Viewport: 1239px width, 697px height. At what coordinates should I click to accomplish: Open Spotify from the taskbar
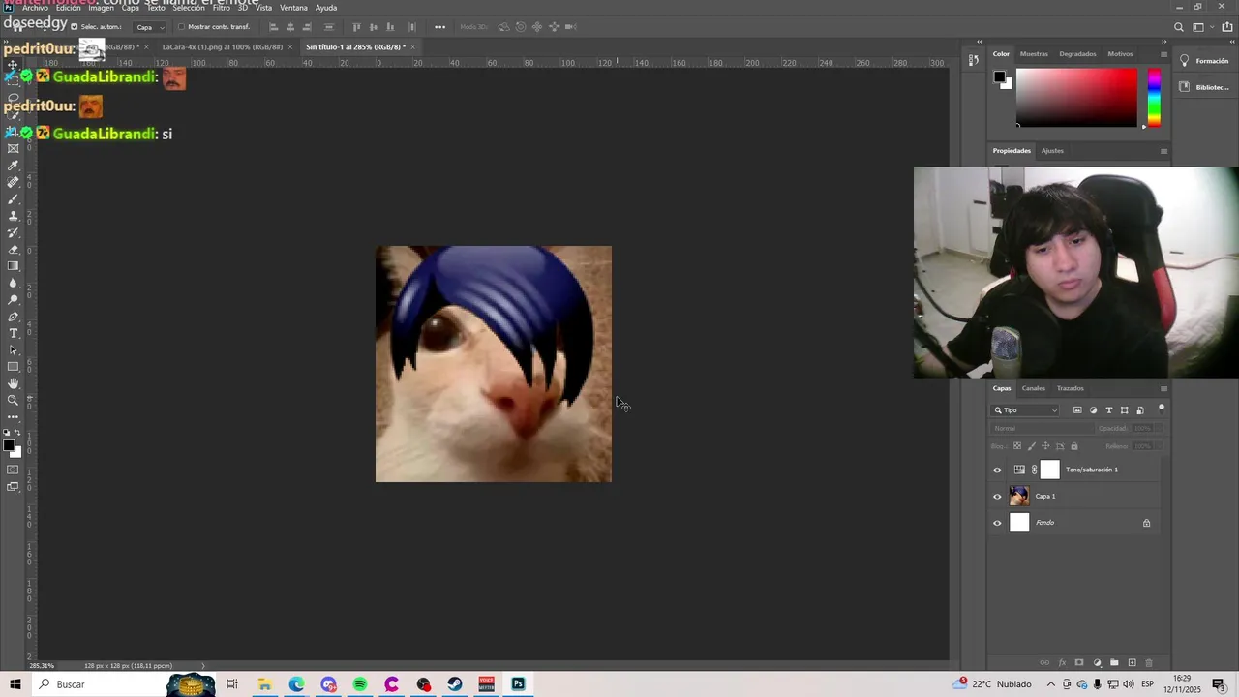coord(360,684)
